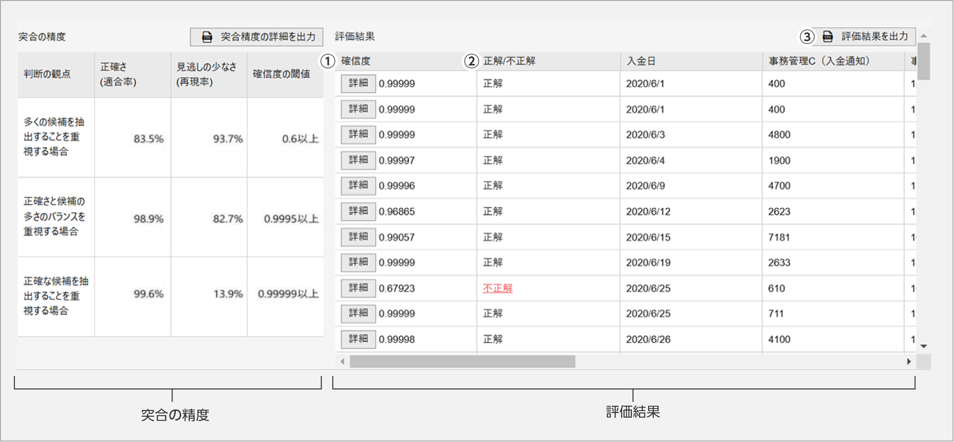Open 詳細 for the 2020/6/12 row
954x442 pixels.
(358, 211)
